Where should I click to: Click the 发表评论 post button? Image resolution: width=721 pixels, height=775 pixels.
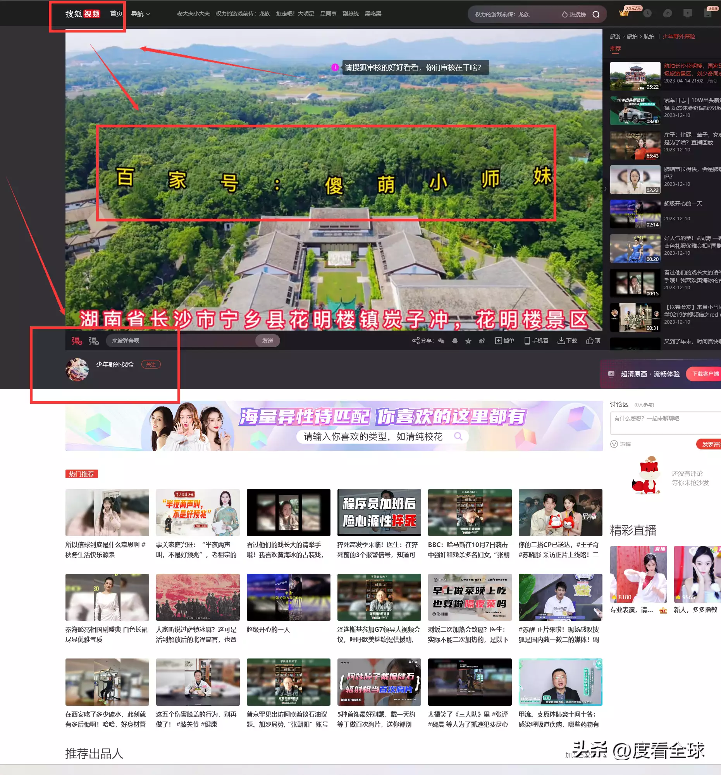pos(709,444)
